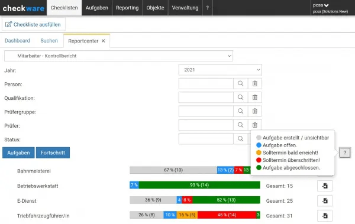Screen dimensions: 355x224
Task: Expand the Mitarbeiter - Kontrollbericht report dropdown
Action: coord(119,56)
